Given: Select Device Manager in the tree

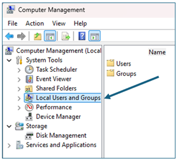Looking at the screenshot, I should click(x=58, y=117).
